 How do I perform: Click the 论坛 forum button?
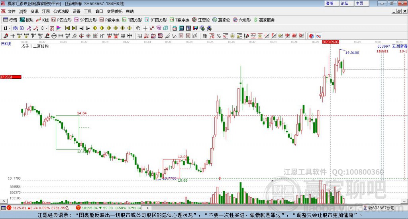pos(347,3)
